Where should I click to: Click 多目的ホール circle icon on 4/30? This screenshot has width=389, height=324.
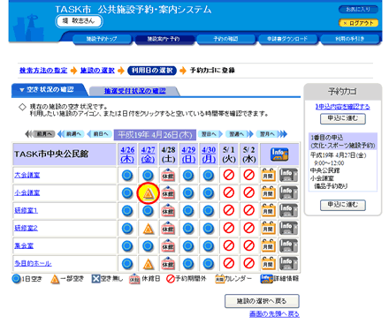(x=209, y=264)
